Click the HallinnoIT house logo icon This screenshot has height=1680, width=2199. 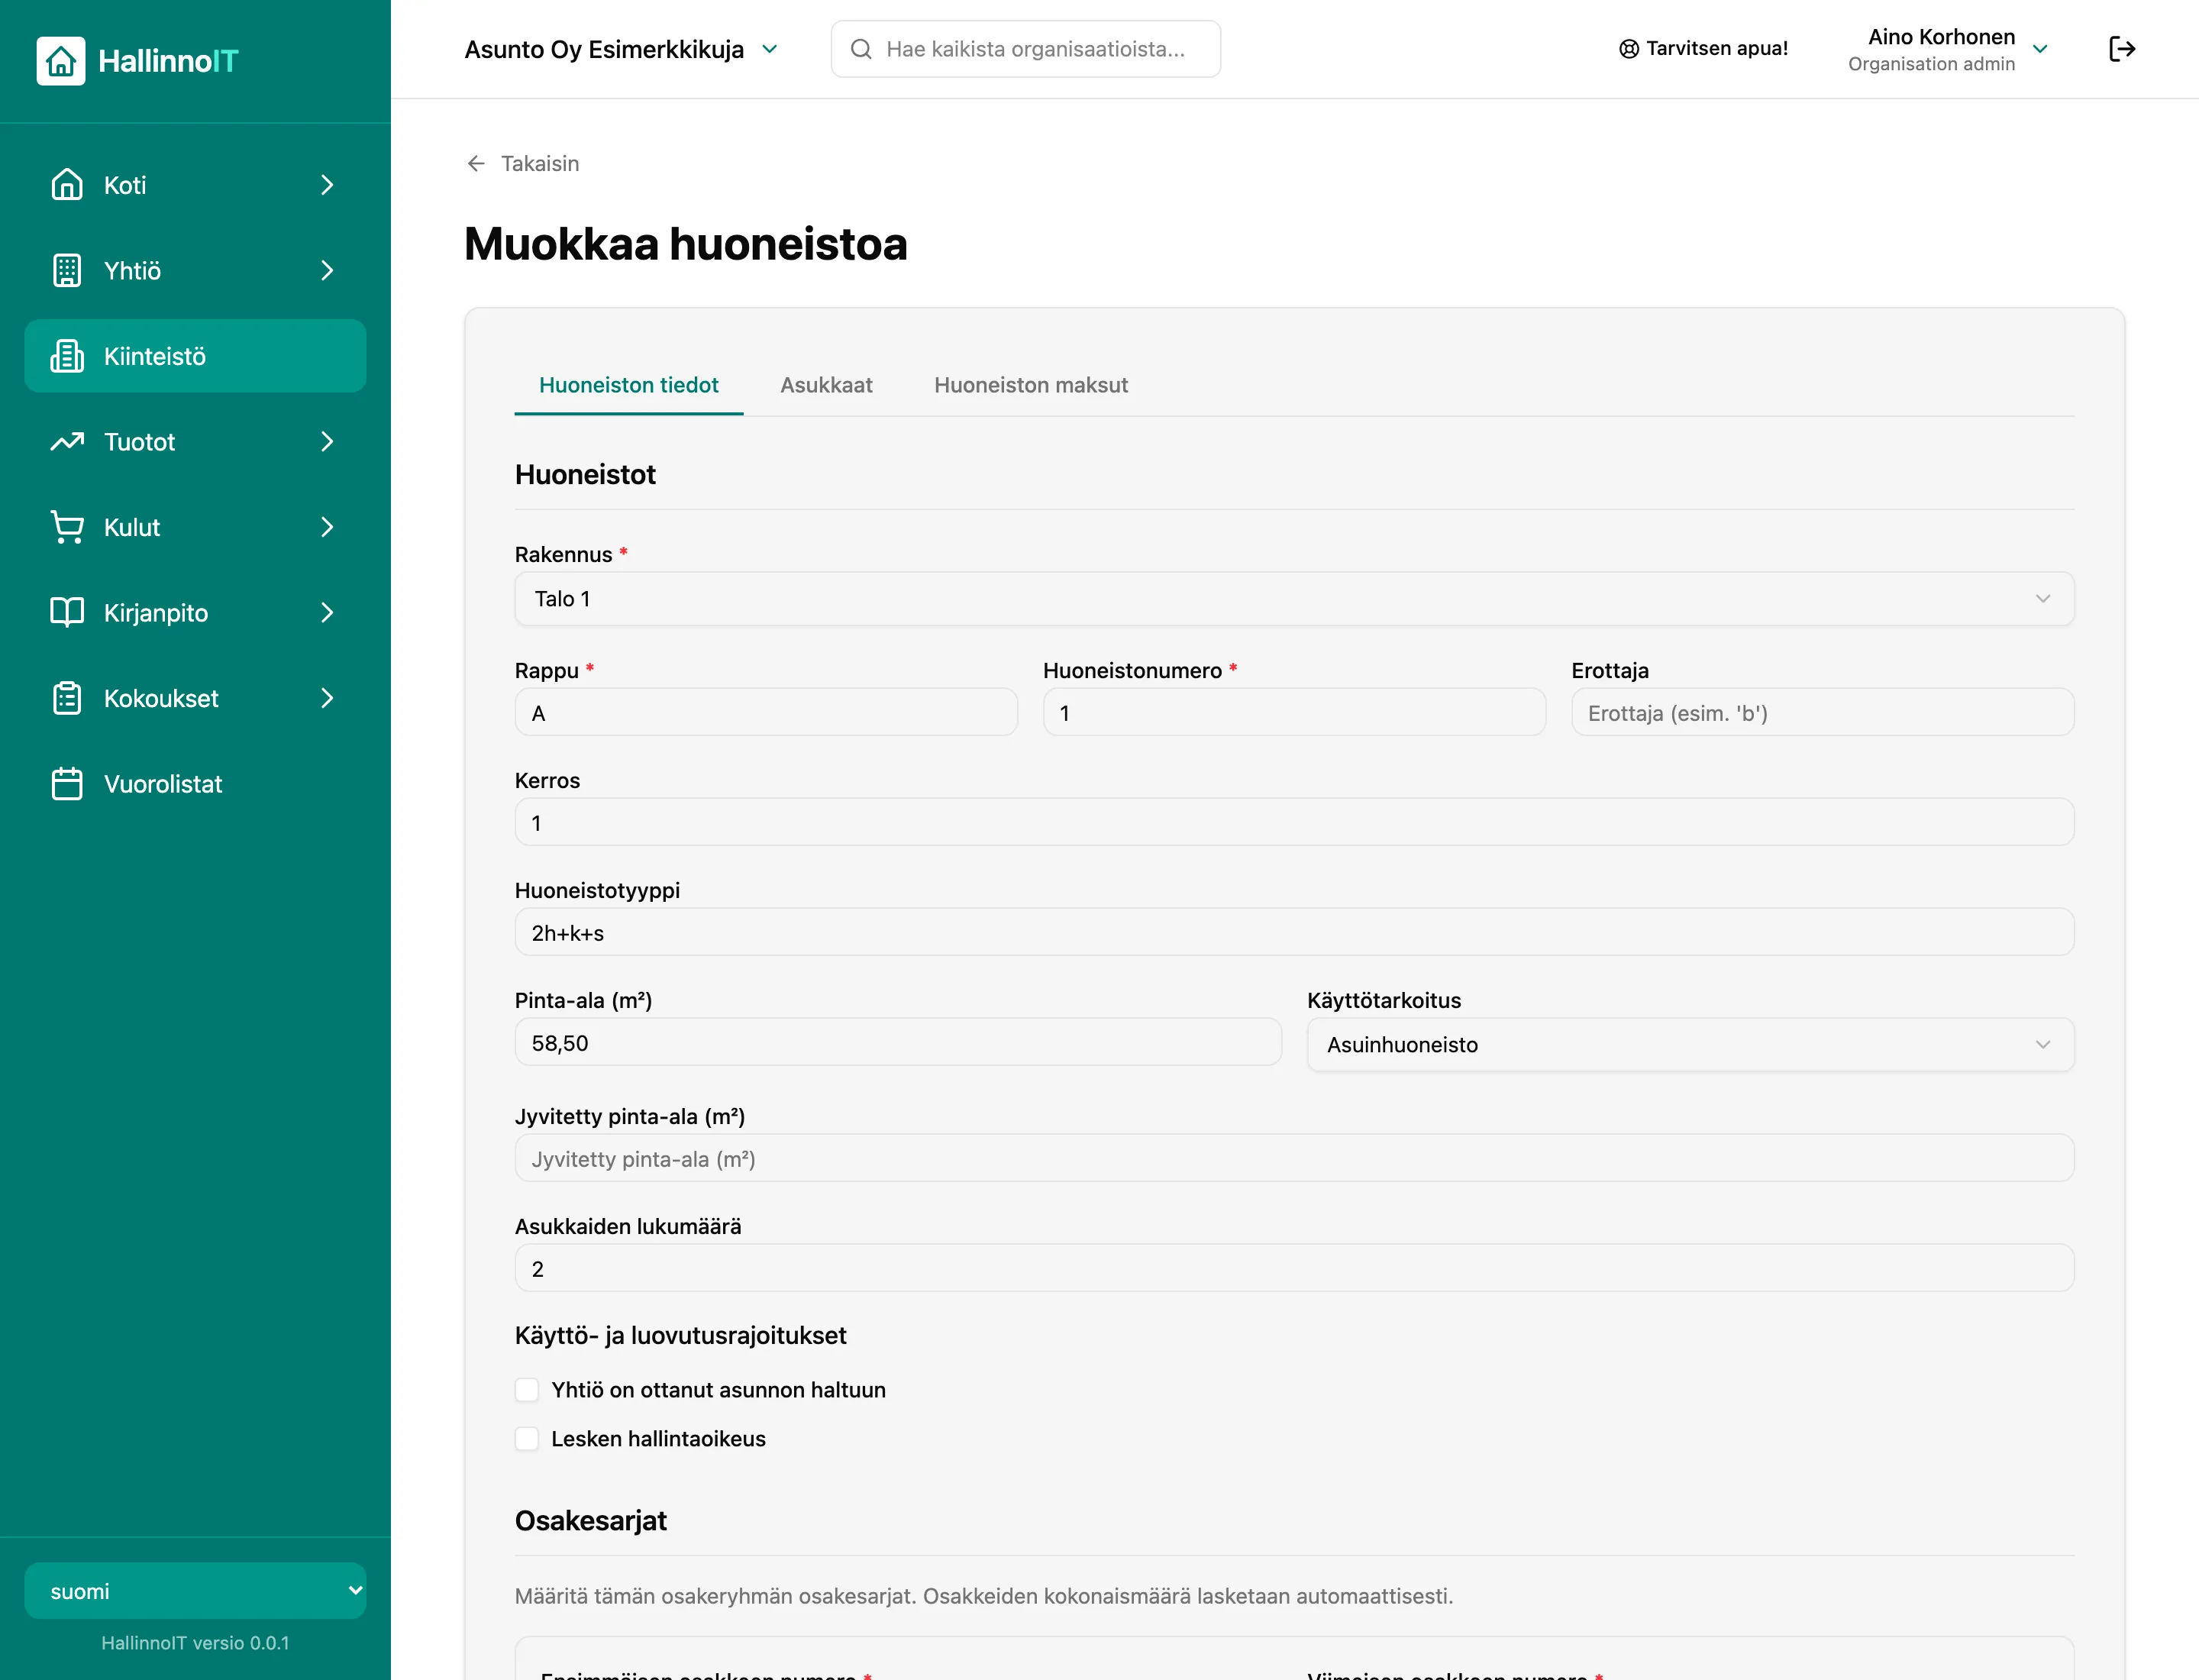[x=61, y=61]
